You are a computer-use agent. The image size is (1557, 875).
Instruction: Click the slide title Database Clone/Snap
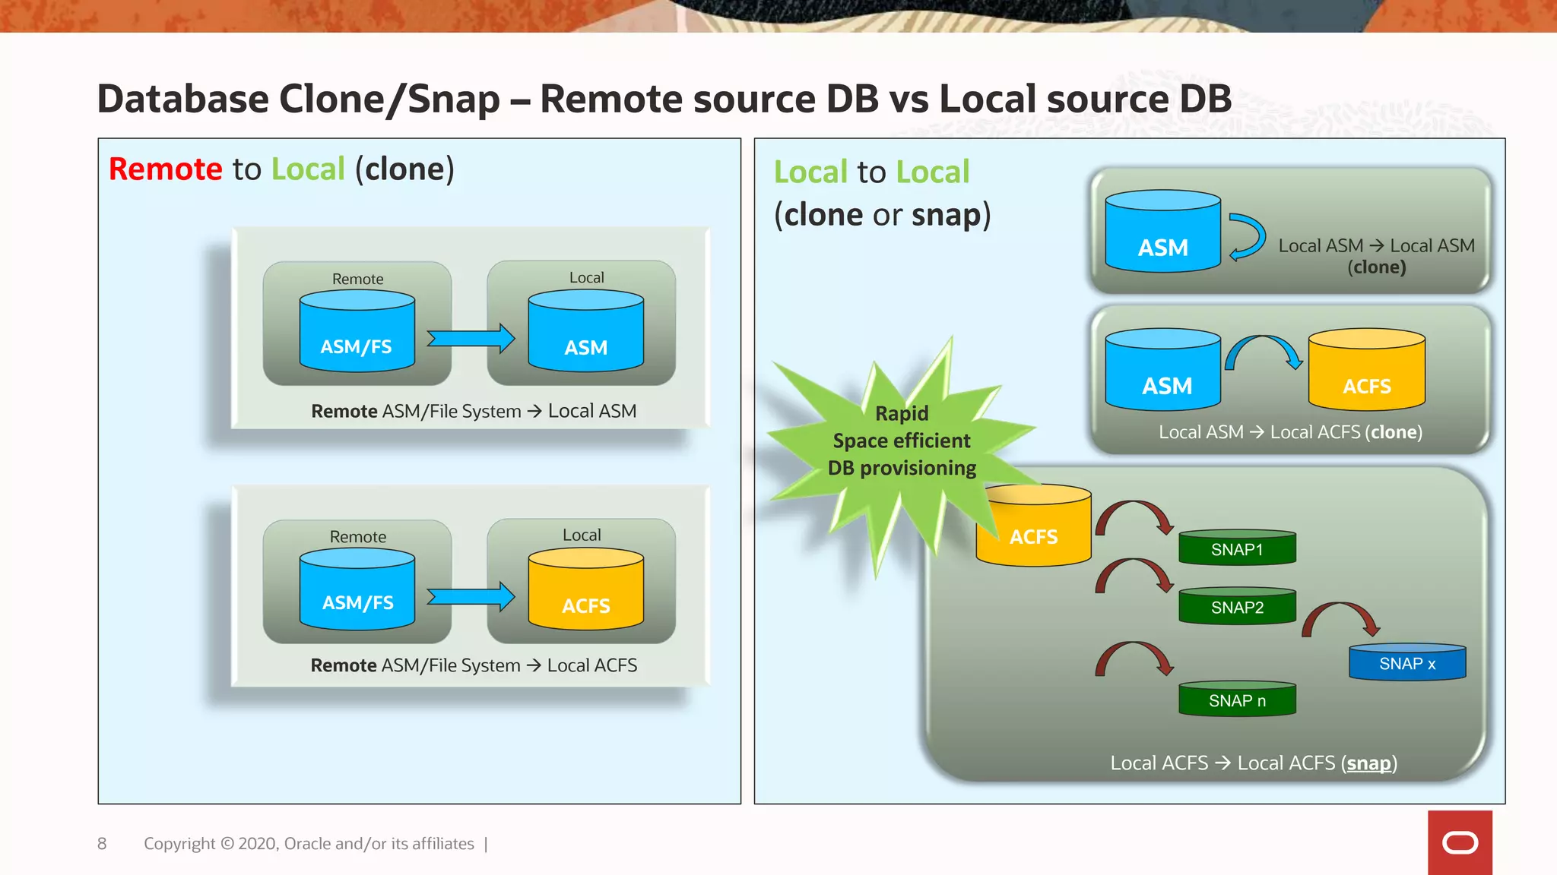[664, 99]
